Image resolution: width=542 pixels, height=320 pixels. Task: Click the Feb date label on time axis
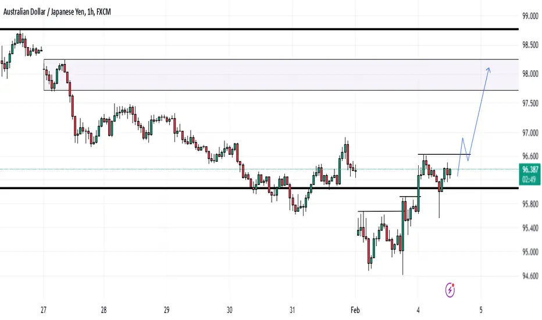click(355, 310)
